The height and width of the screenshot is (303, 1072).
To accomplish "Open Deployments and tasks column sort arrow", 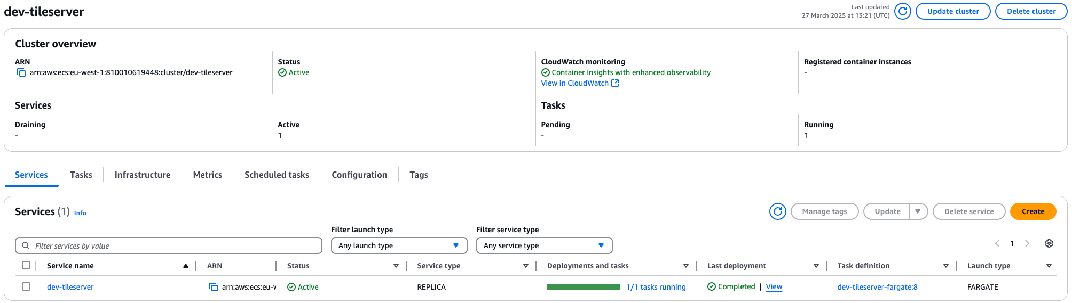I will coord(686,266).
